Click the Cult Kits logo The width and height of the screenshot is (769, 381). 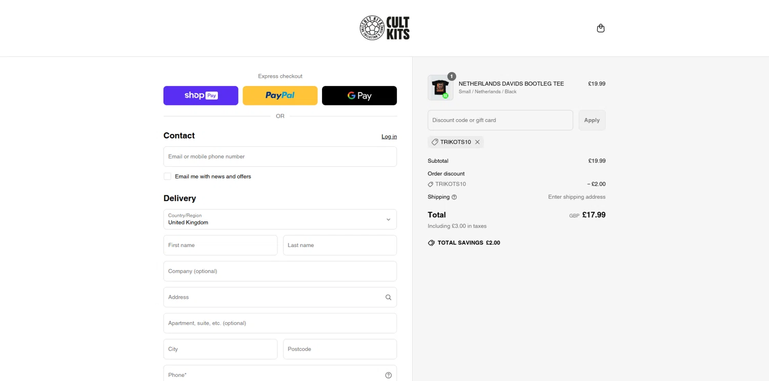pyautogui.click(x=385, y=28)
